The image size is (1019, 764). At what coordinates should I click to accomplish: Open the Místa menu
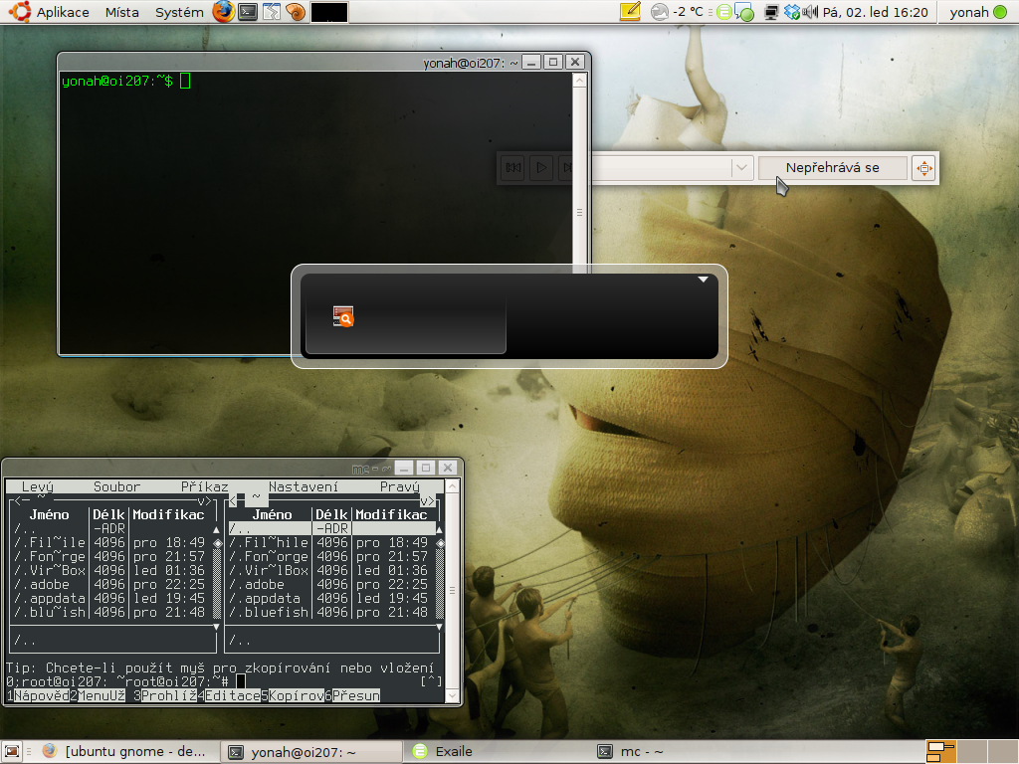(x=122, y=12)
